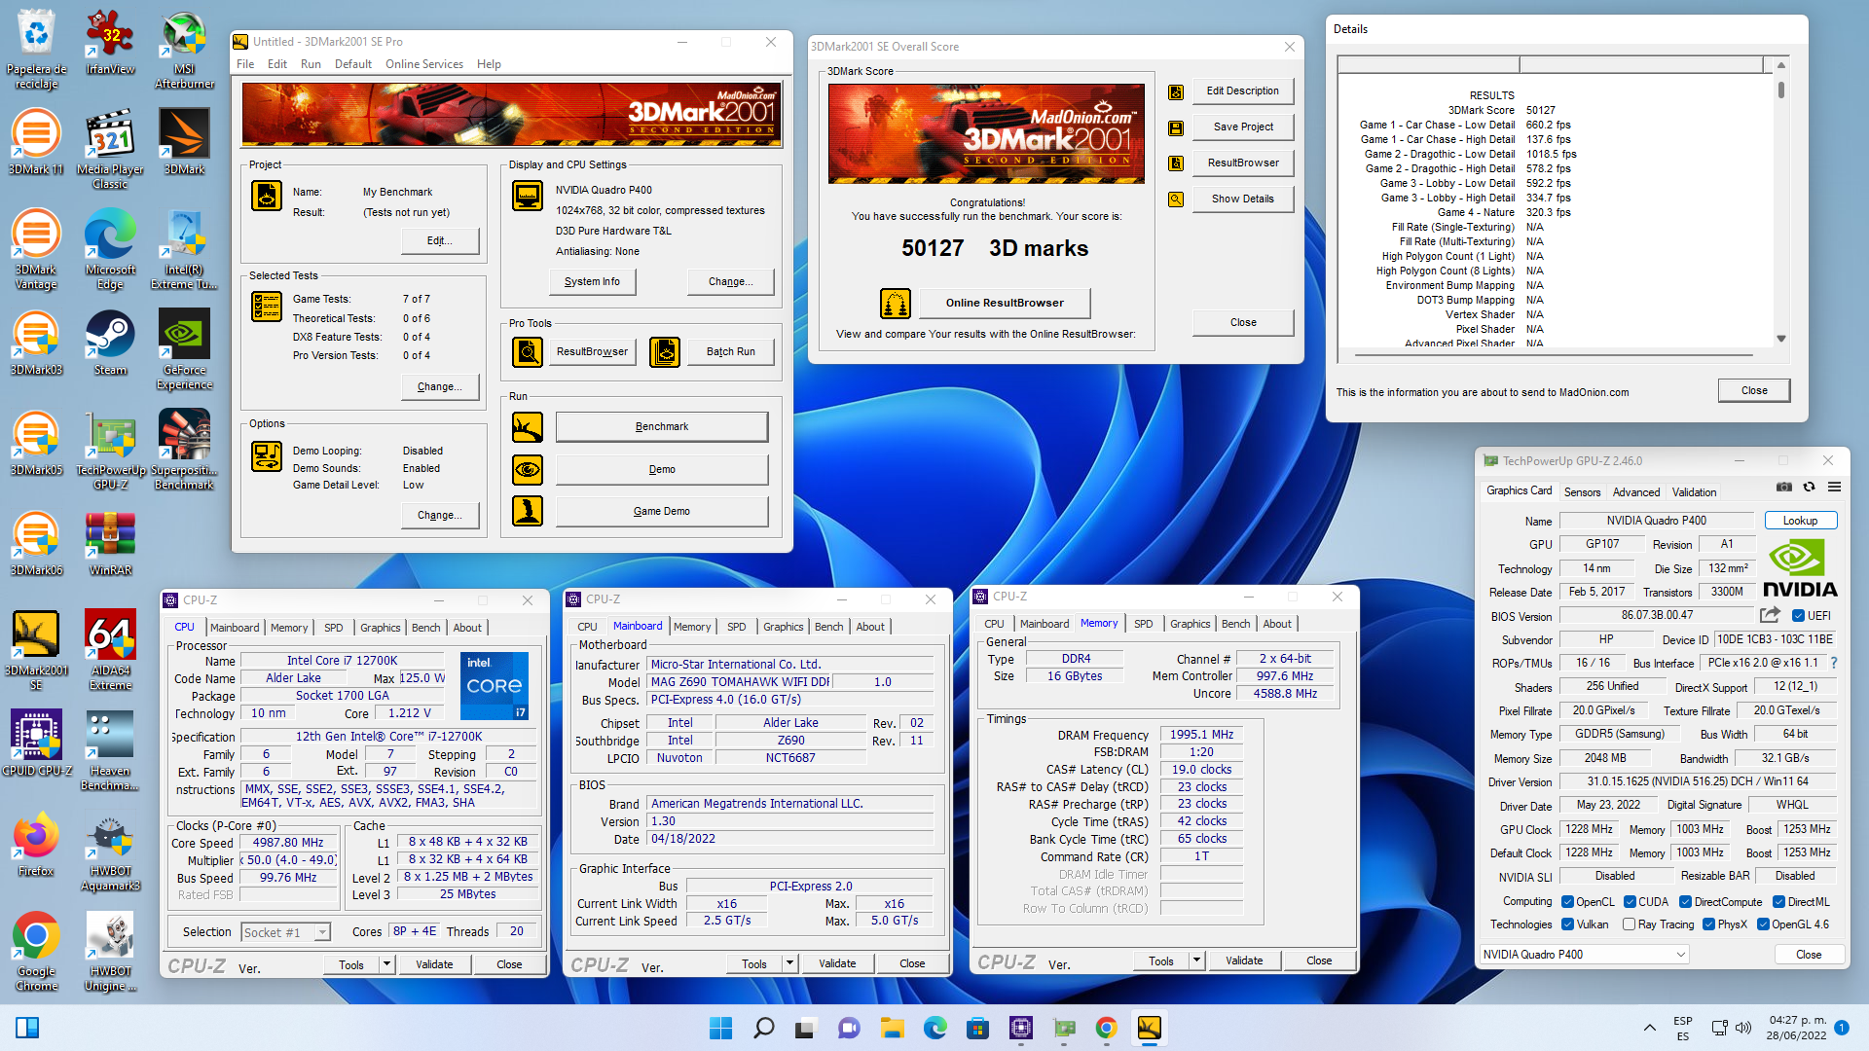Viewport: 1869px width, 1051px height.
Task: Click the System Info button
Action: coord(592,282)
